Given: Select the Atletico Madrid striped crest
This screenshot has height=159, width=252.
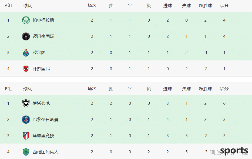Looking at the screenshot, I should pos(26,136).
